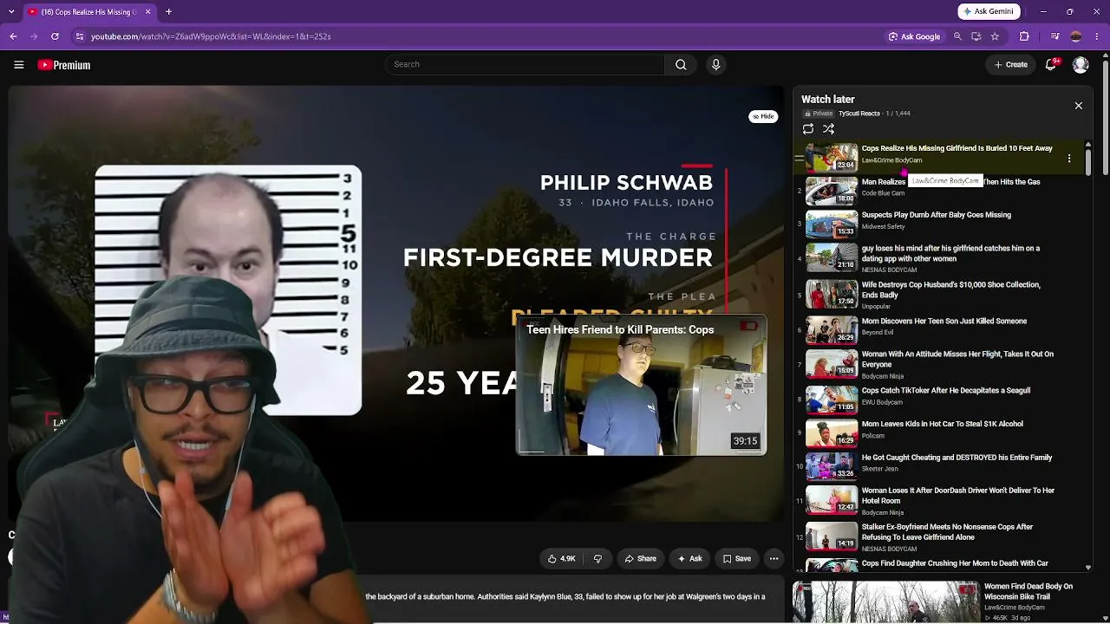Click Ask Gemini button in title bar
Image resolution: width=1110 pixels, height=624 pixels.
pos(989,11)
